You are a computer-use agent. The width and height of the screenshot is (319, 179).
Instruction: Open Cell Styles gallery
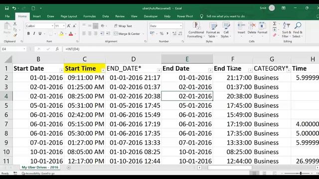226,30
